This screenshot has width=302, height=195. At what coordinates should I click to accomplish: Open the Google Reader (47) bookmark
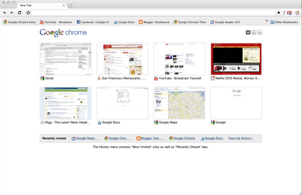point(225,22)
